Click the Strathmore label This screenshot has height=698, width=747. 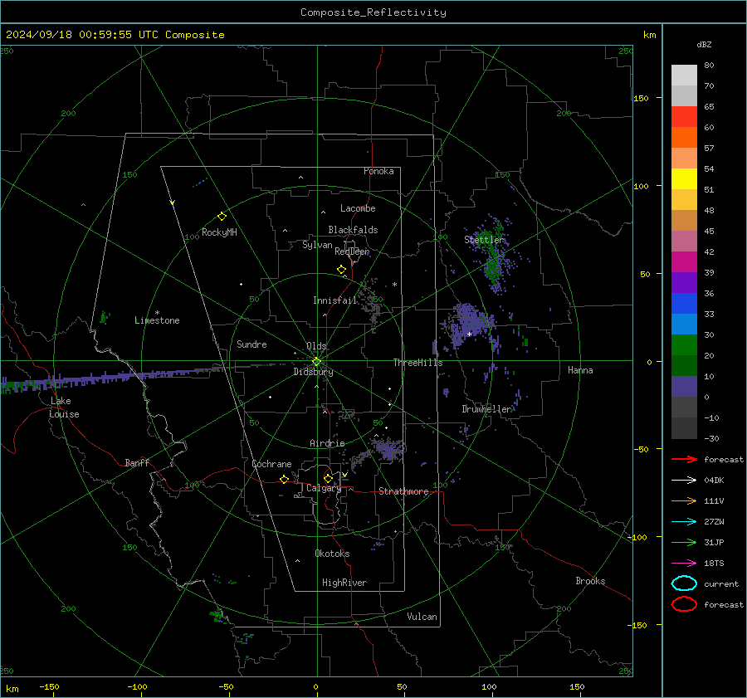coord(403,491)
